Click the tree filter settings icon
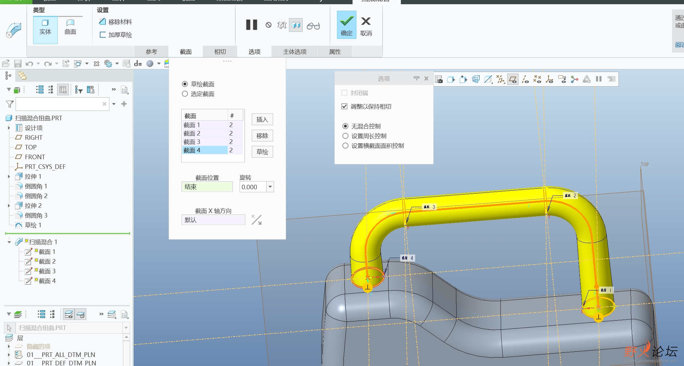The height and width of the screenshot is (366, 684). (x=78, y=89)
